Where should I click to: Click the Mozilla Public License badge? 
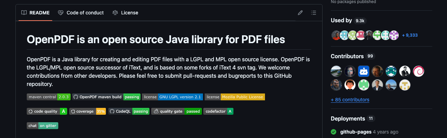coord(235,97)
